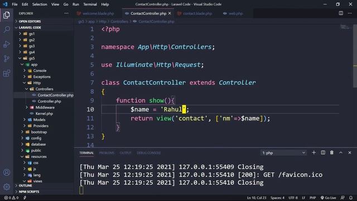The height and width of the screenshot is (201, 357).
Task: Split the terminal pane
Action: (x=323, y=152)
